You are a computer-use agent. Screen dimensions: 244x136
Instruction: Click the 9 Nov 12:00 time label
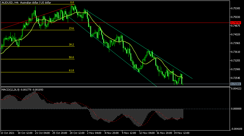pyautogui.click(x=129, y=133)
